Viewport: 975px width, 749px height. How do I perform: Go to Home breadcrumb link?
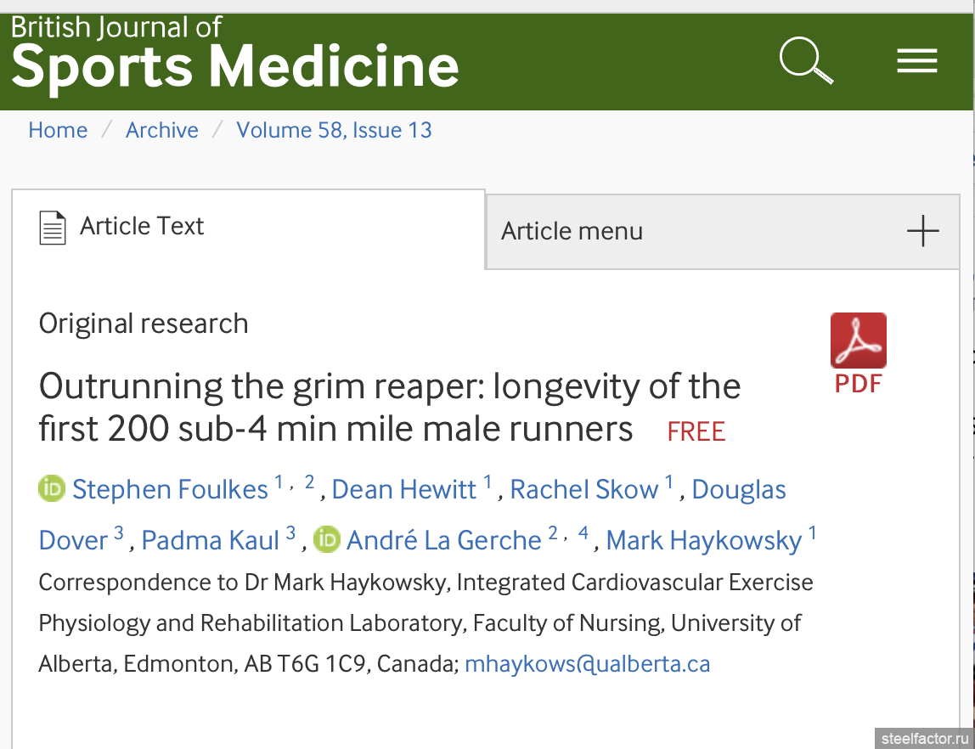(58, 130)
